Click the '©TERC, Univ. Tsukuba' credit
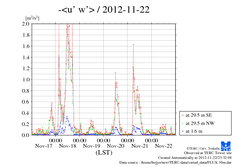The height and width of the screenshot is (167, 237). [203, 148]
